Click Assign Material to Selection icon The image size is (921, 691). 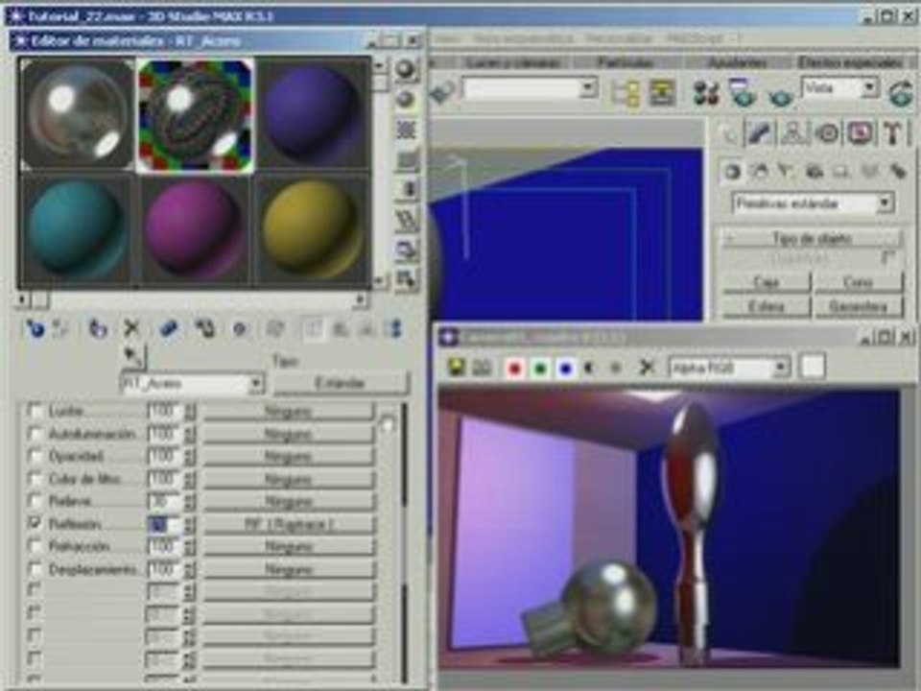98,328
